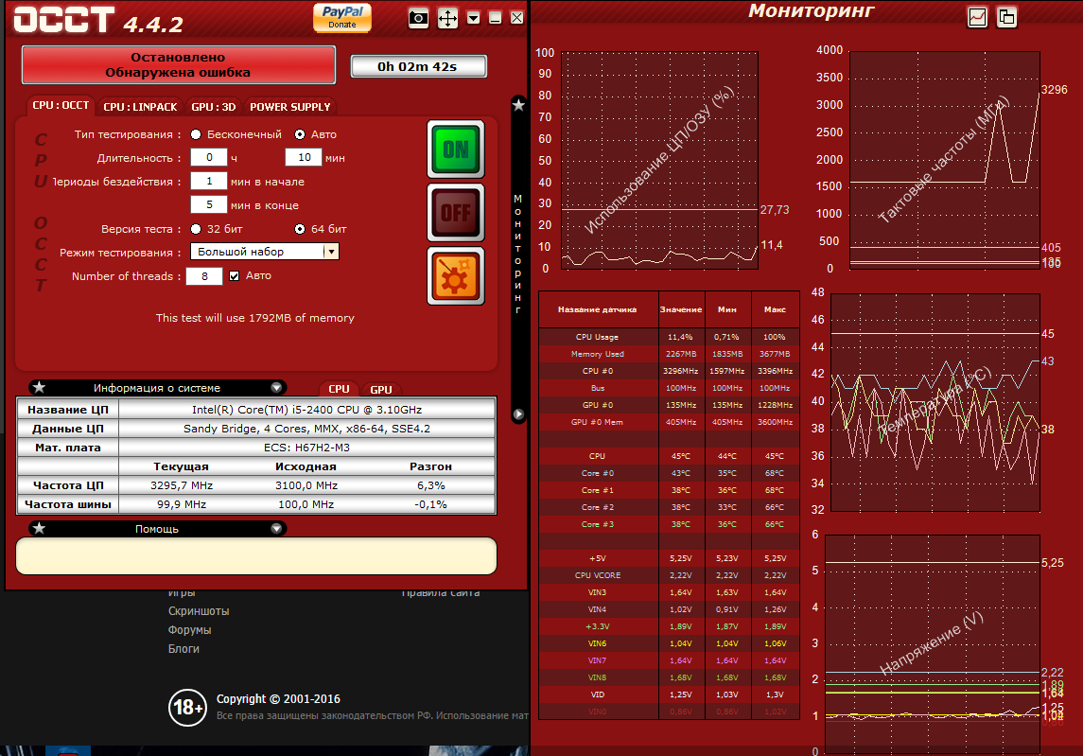
Task: Click the PayPal Donate button
Action: [x=341, y=17]
